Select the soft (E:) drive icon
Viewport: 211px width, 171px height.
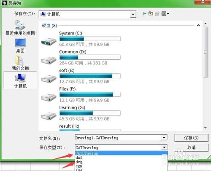pos(49,79)
